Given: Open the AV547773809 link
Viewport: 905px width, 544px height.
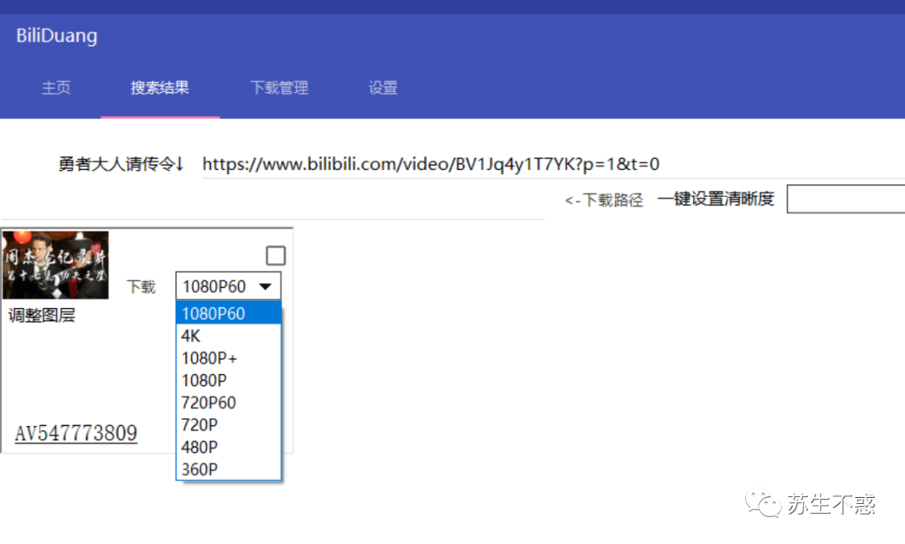Looking at the screenshot, I should [x=76, y=434].
